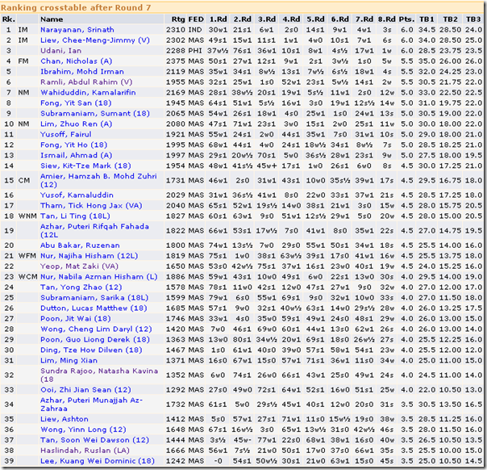Open Fong, Yit Ho (18) link
The height and width of the screenshot is (470, 487).
pos(73,145)
